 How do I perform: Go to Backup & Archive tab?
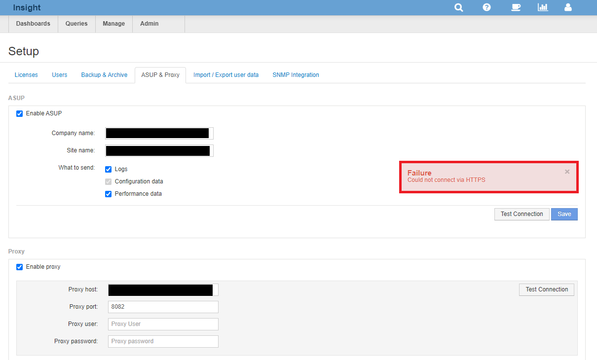pyautogui.click(x=104, y=75)
